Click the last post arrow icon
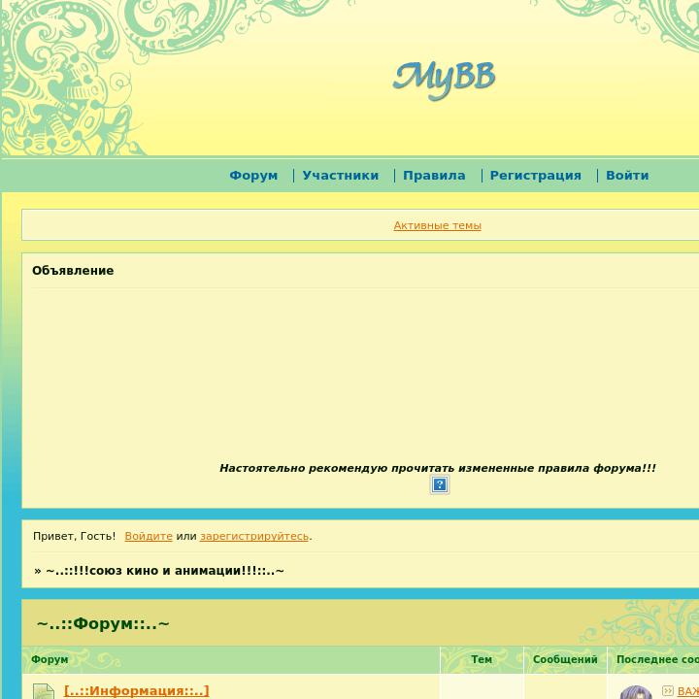This screenshot has width=699, height=699. pos(668,690)
